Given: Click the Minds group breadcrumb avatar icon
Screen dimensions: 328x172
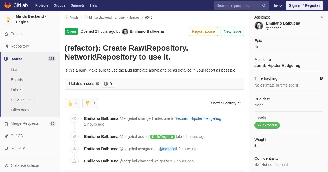Looking at the screenshot, I should 66,17.
